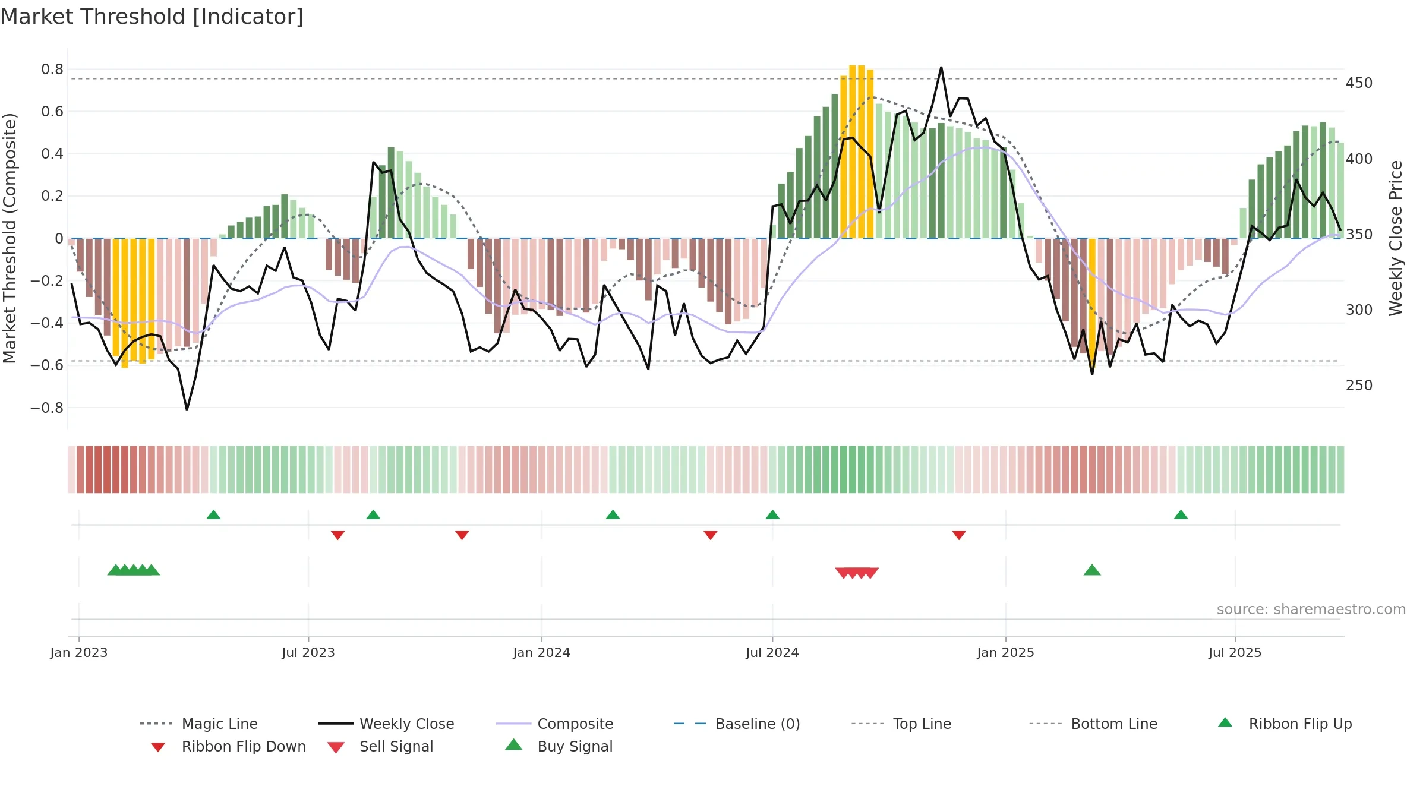Toggle the Weekly Close legend entry
The height and width of the screenshot is (802, 1426).
coord(386,724)
